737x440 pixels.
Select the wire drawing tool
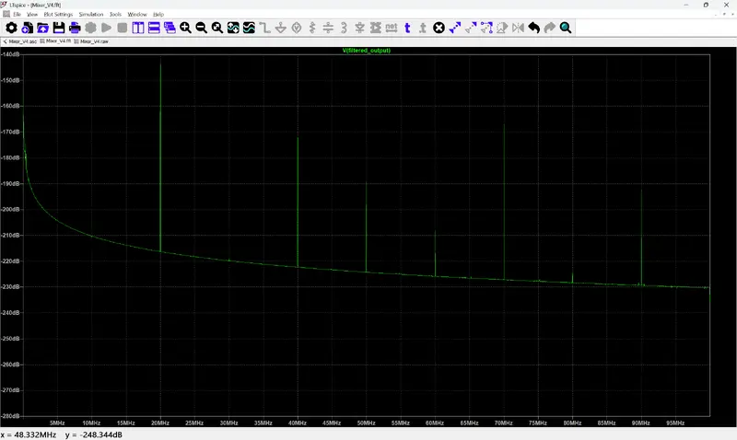coord(264,28)
